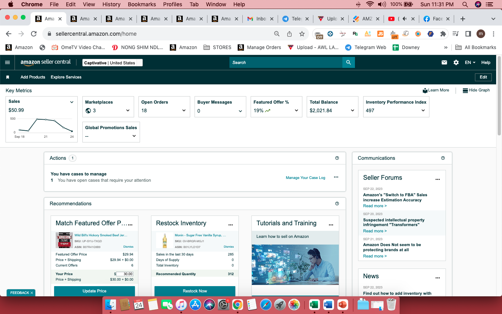
Task: Open the Seller Forums three-dot menu
Action: 438,179
